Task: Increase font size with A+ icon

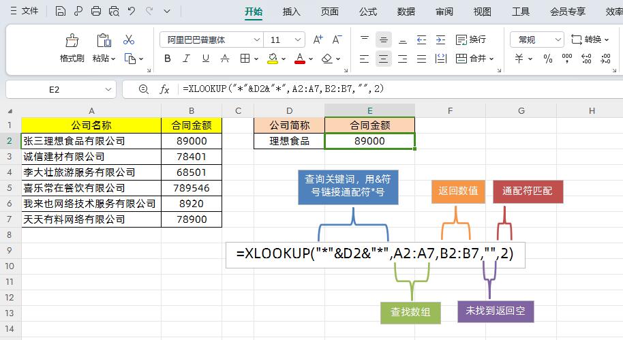Action: click(318, 40)
